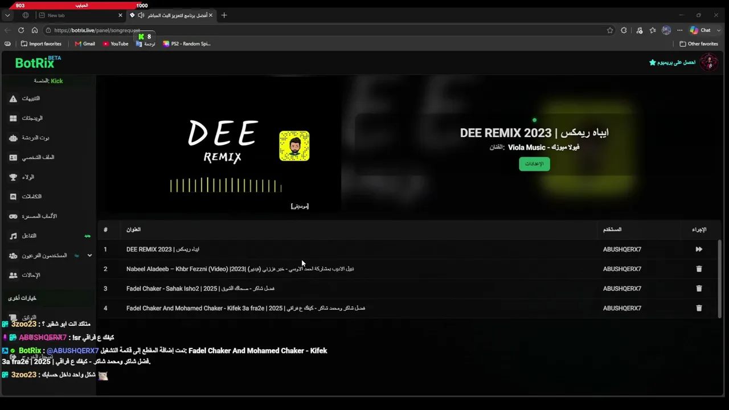
Task: Expand the Copilot Chat dropdown arrow
Action: [719, 30]
